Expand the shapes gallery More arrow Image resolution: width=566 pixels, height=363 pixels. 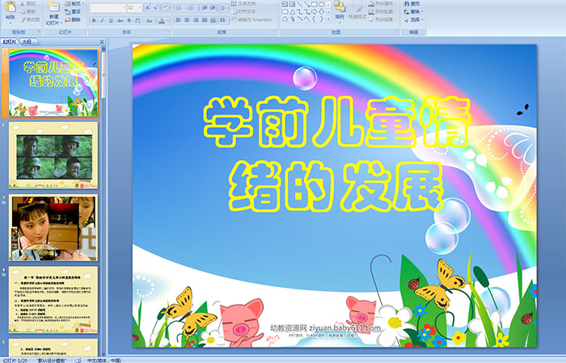328,19
